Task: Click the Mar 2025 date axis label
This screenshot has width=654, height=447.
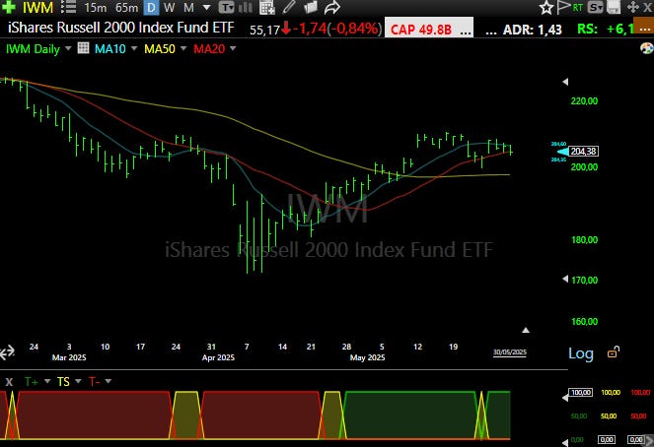Action: click(69, 357)
